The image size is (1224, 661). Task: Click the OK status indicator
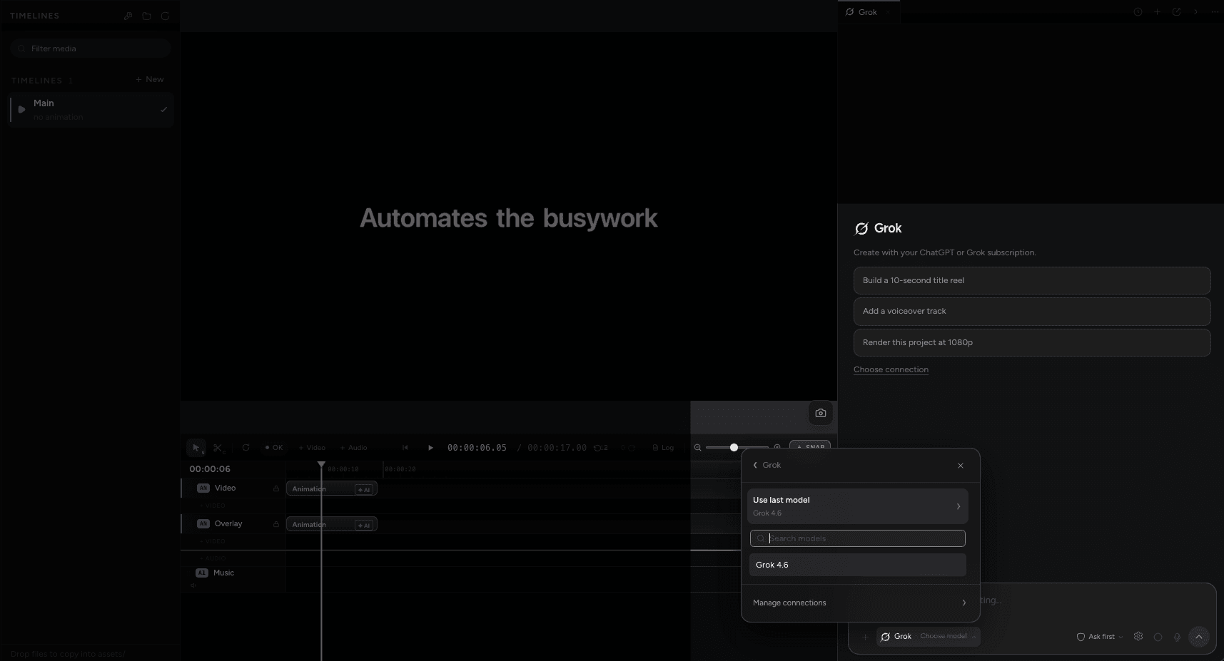coord(274,448)
